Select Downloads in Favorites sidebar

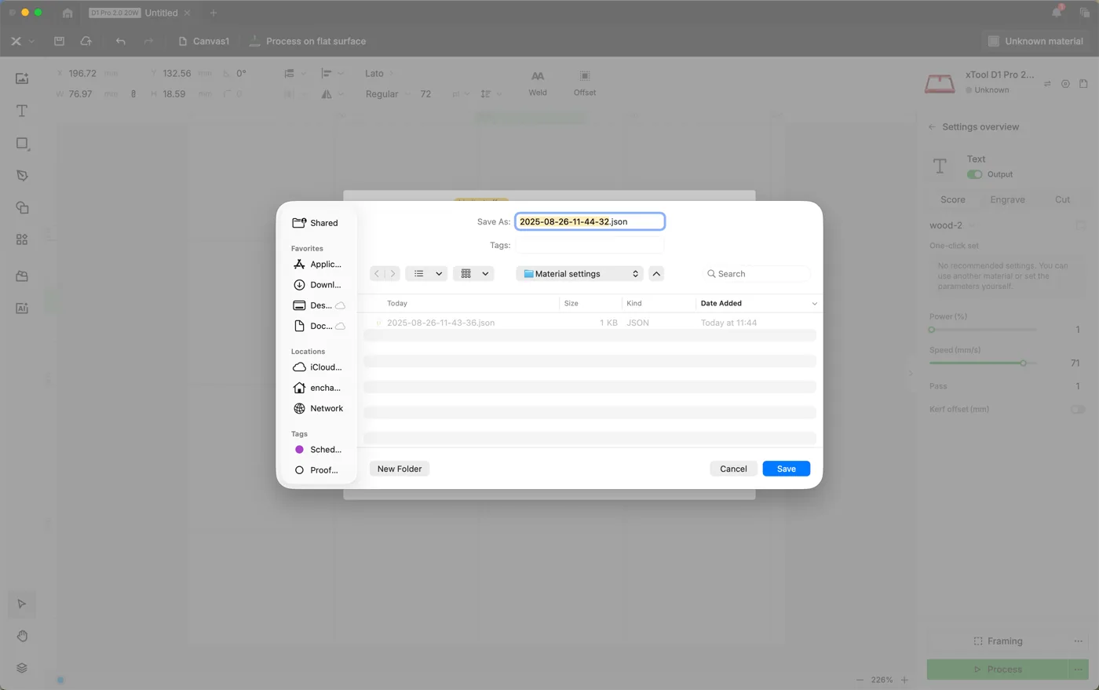[317, 285]
